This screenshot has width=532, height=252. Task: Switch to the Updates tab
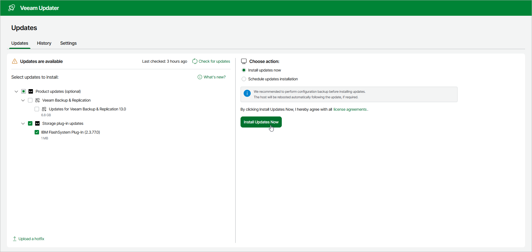point(20,43)
